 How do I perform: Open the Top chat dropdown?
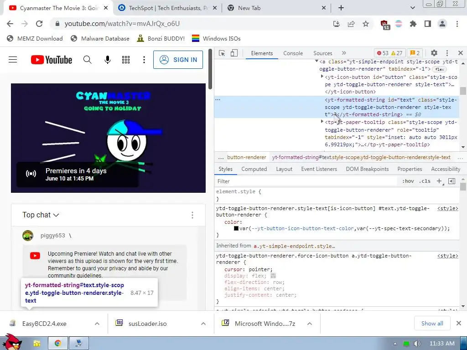(x=41, y=215)
